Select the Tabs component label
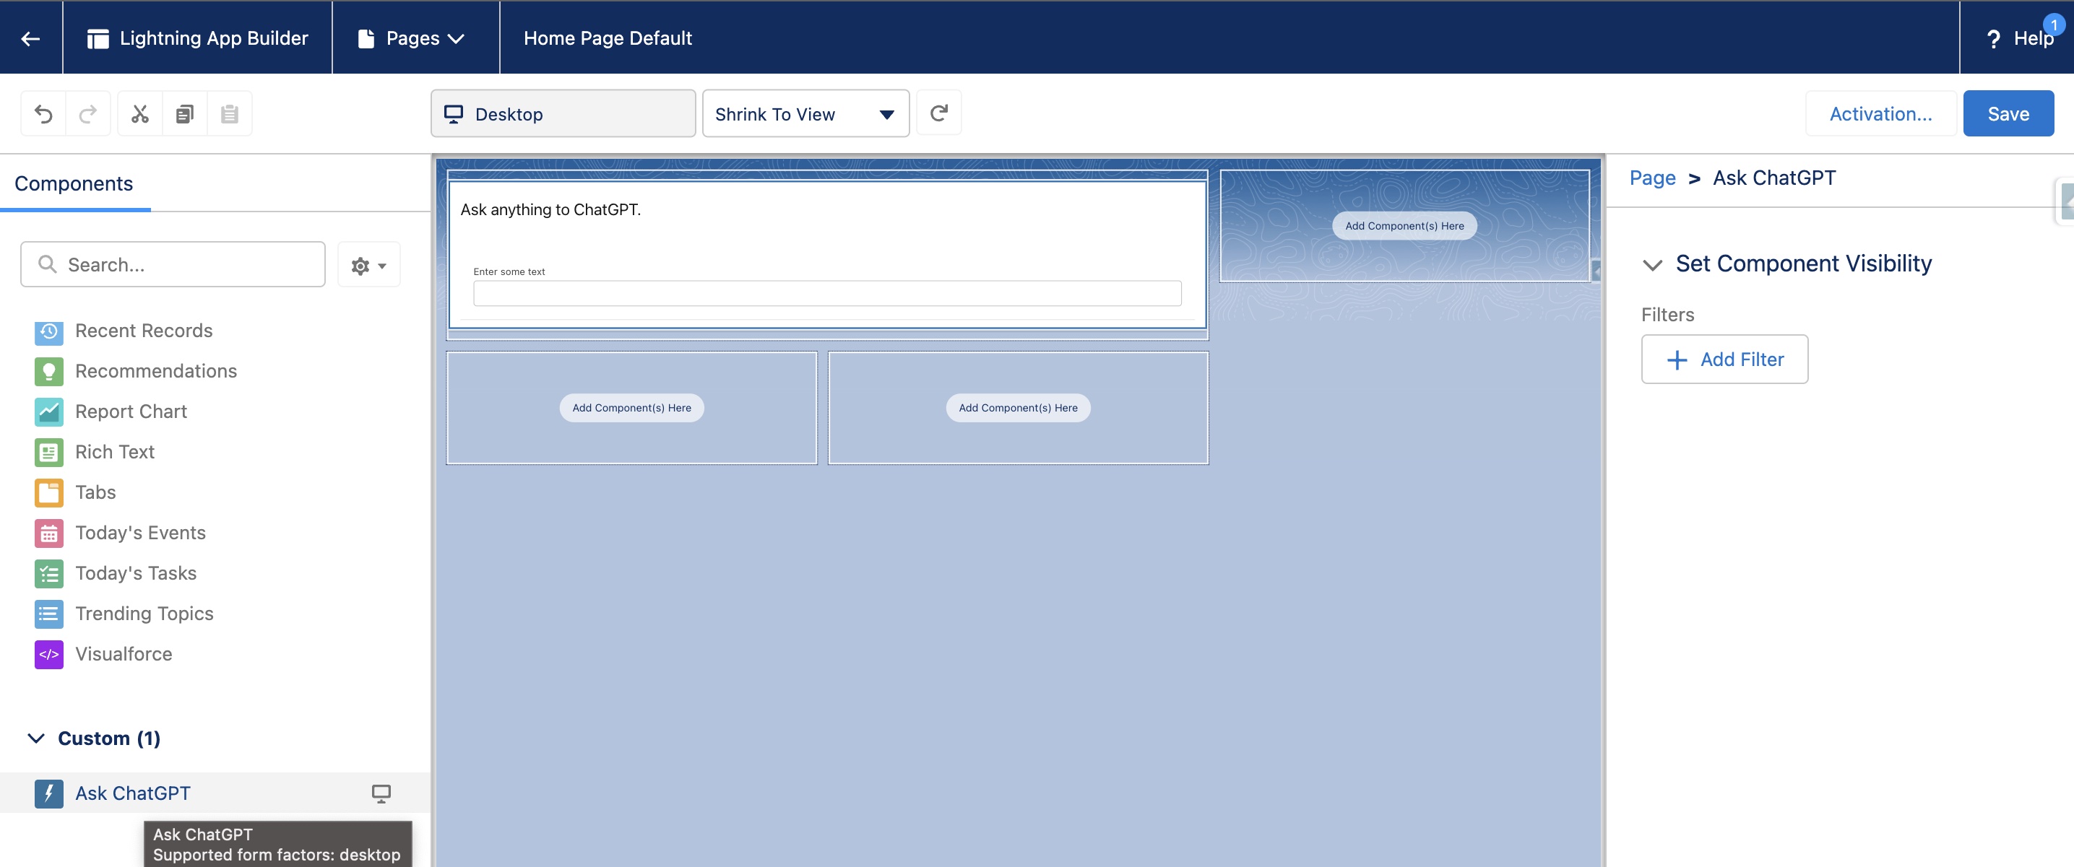Viewport: 2074px width, 867px height. [x=96, y=492]
